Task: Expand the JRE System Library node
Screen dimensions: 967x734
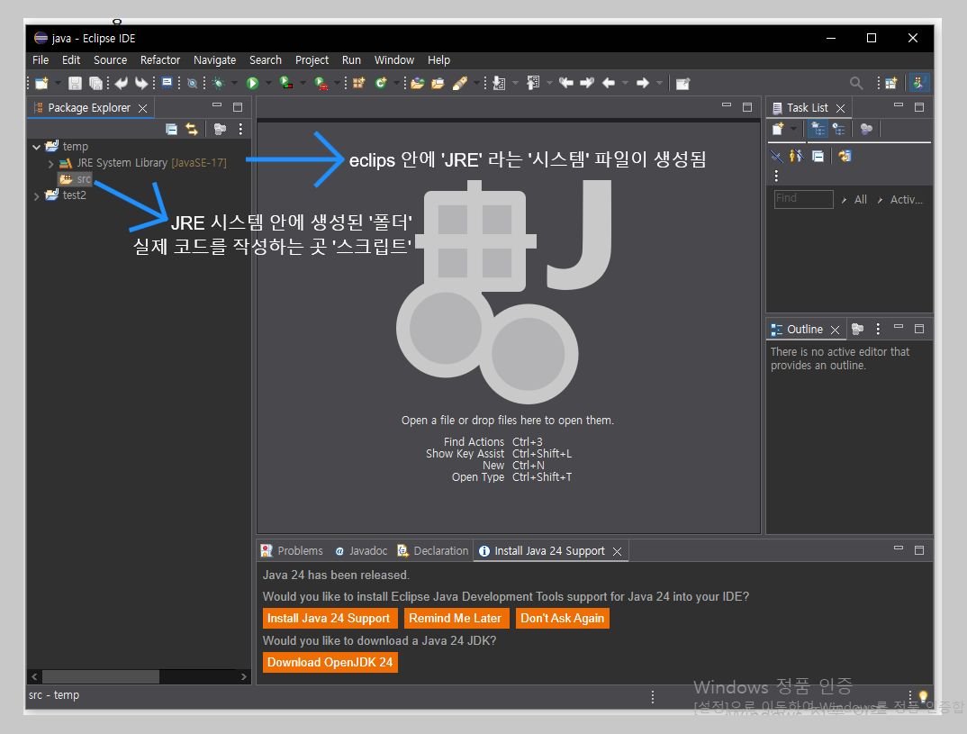Action: (x=50, y=163)
